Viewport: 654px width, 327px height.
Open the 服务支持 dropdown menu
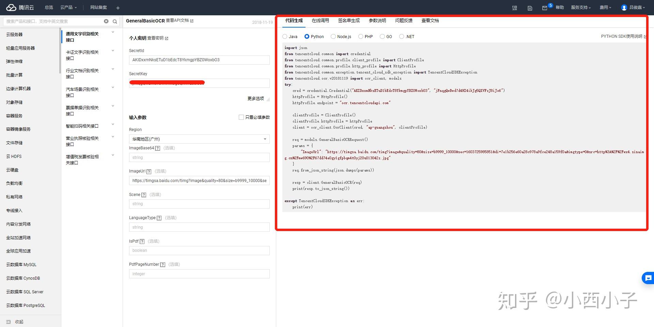[581, 7]
